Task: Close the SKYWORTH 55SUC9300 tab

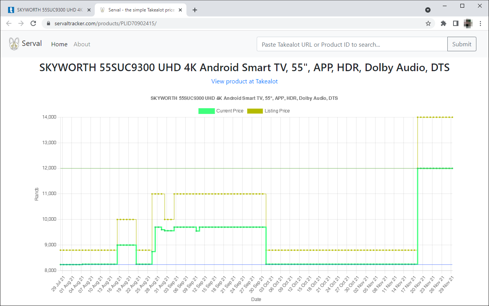Action: [89, 10]
